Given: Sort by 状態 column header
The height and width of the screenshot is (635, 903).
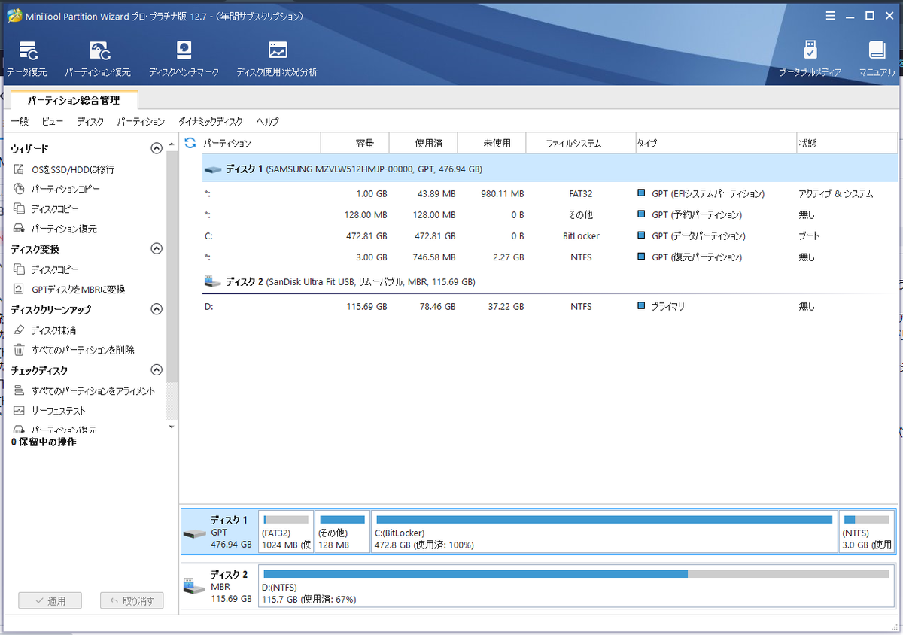Looking at the screenshot, I should 847,143.
